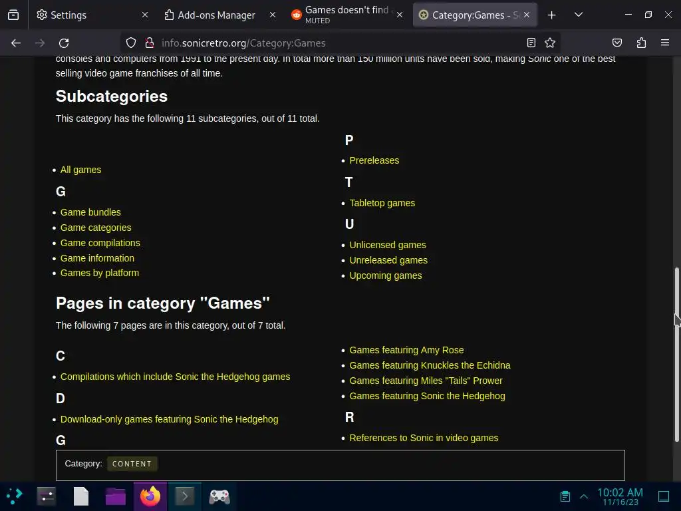Open the purple file manager folder

tap(116, 496)
